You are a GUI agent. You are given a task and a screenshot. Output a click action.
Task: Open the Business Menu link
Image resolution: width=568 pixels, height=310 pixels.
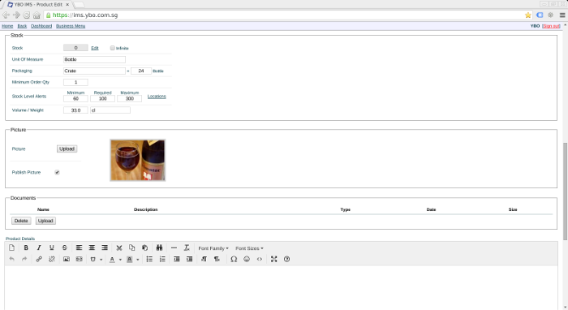tap(71, 26)
